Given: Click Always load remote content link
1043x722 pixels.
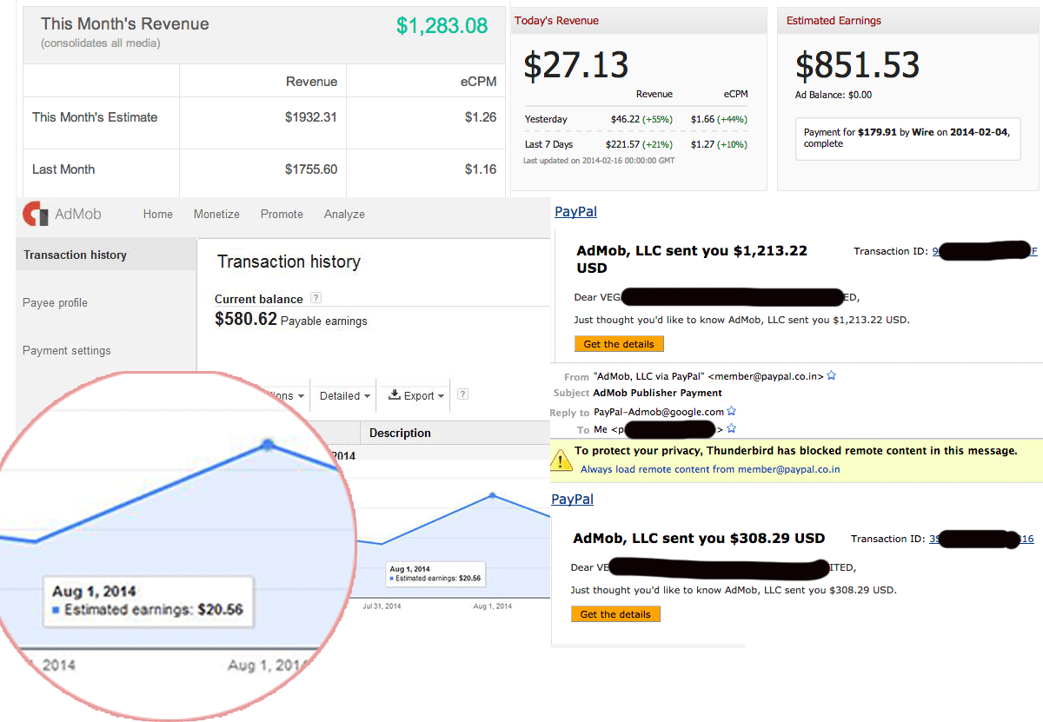Looking at the screenshot, I should coord(710,469).
